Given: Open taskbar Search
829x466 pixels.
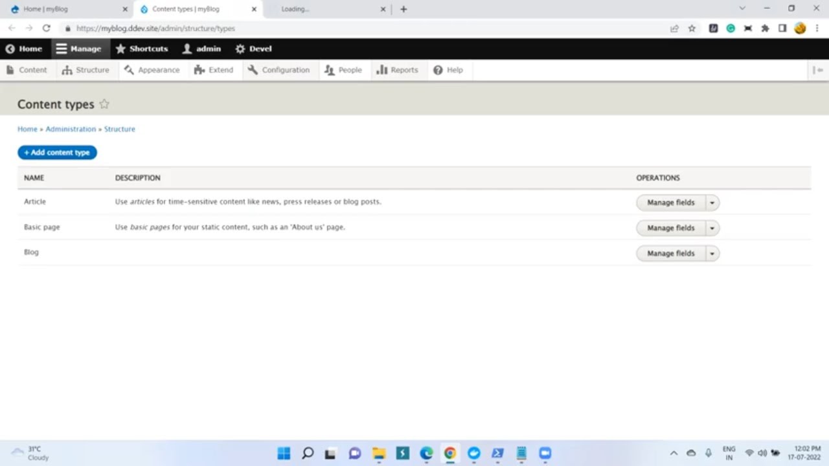Looking at the screenshot, I should [308, 453].
